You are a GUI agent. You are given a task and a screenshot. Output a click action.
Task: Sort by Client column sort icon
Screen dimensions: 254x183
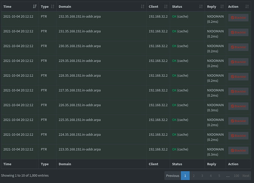(166, 7)
